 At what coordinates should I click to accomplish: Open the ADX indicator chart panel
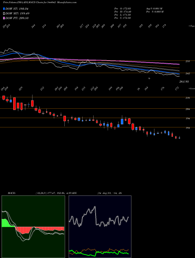point(100,227)
